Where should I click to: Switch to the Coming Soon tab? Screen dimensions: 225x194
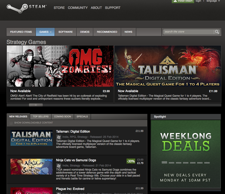(x=63, y=117)
